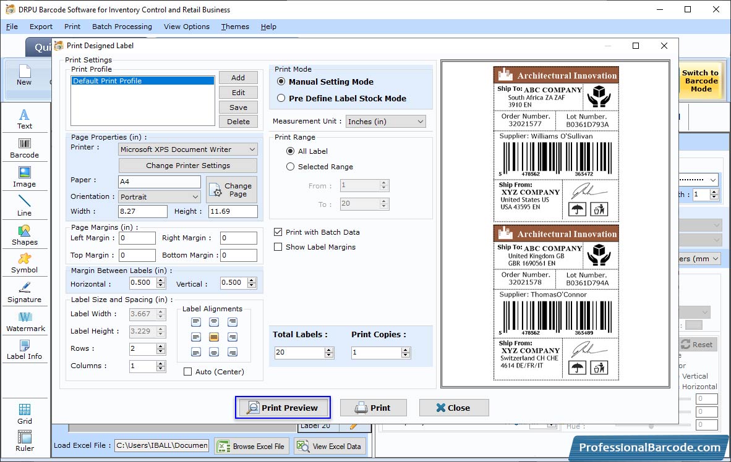Click Change Printer Settings

coord(188,166)
